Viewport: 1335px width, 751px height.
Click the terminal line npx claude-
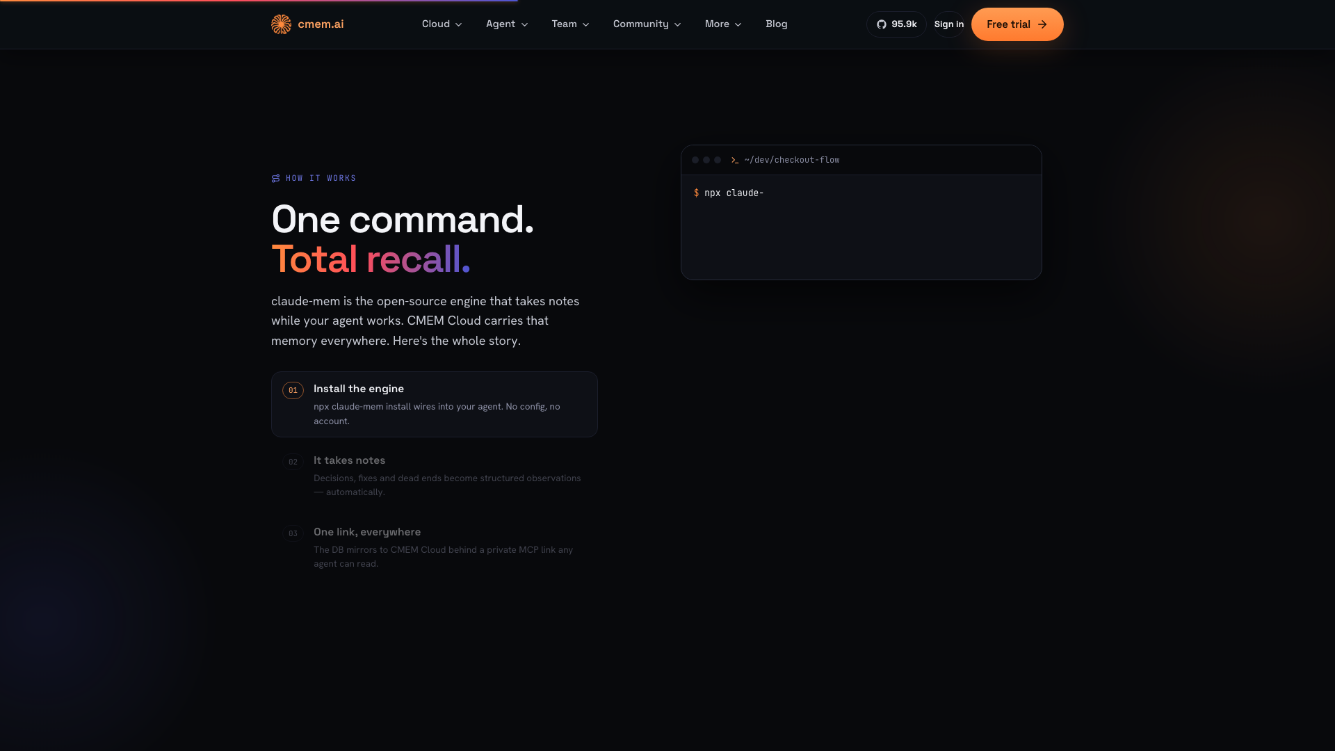pyautogui.click(x=729, y=193)
